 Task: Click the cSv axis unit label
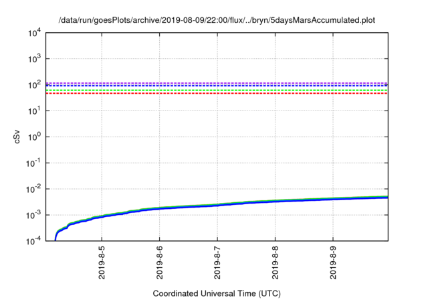point(17,137)
